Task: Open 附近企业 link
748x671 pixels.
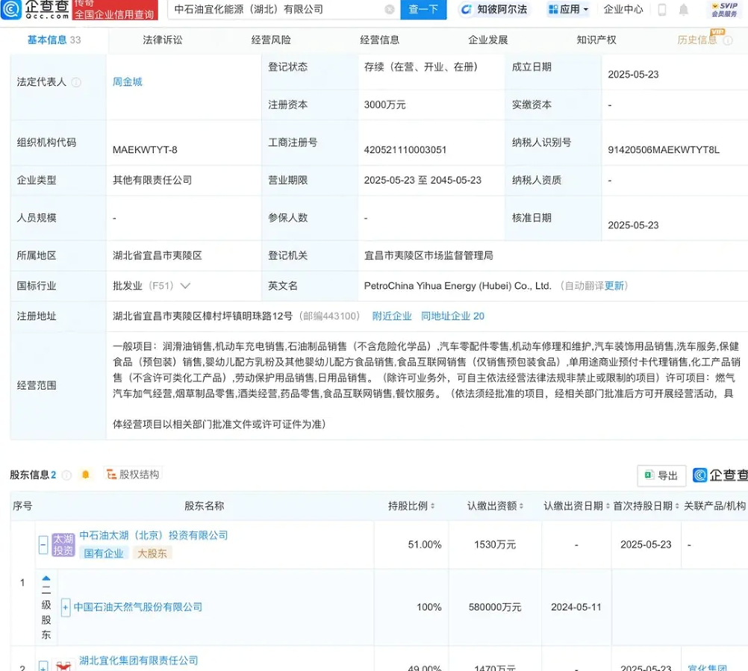Action: (x=392, y=316)
